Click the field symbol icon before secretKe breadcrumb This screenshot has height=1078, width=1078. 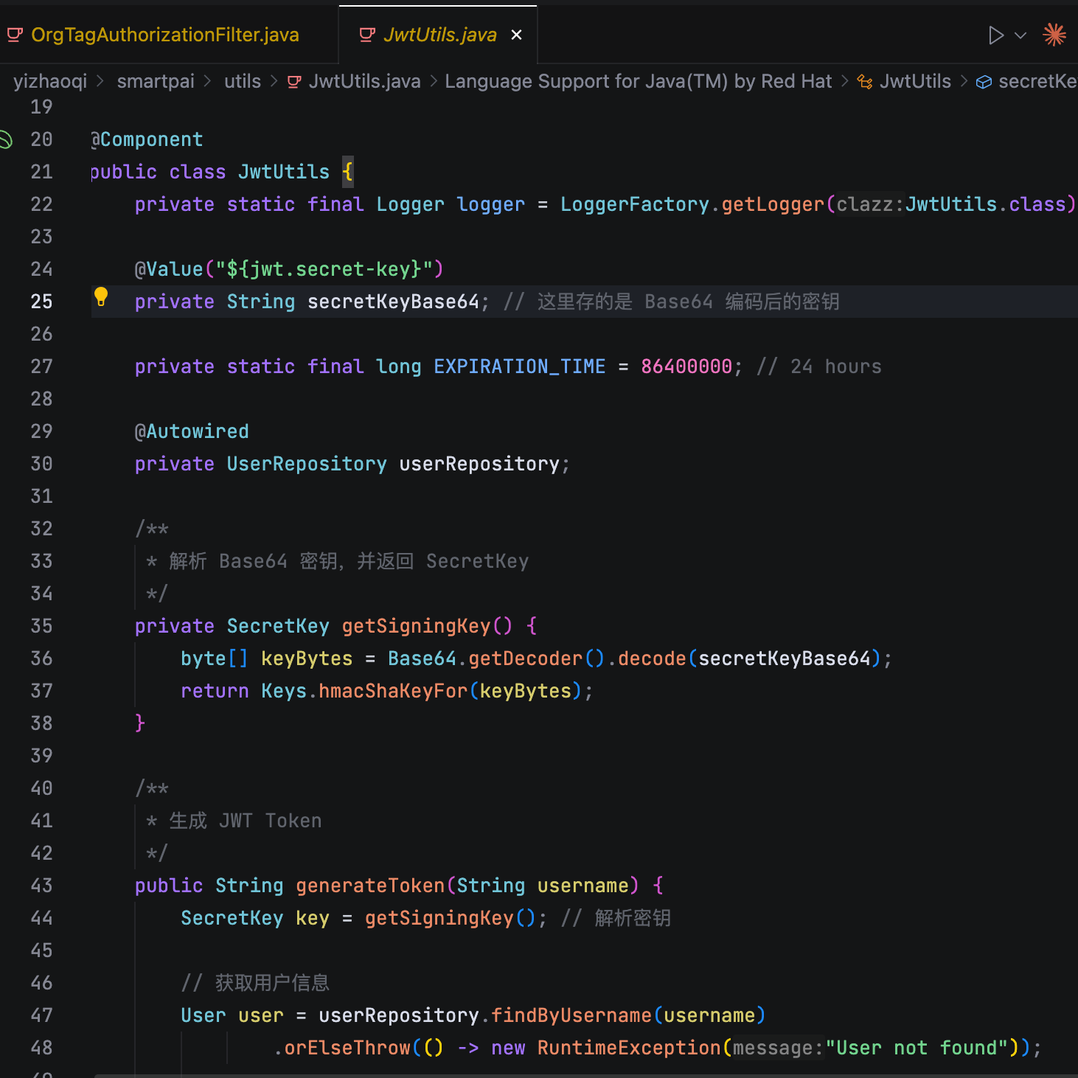[984, 82]
